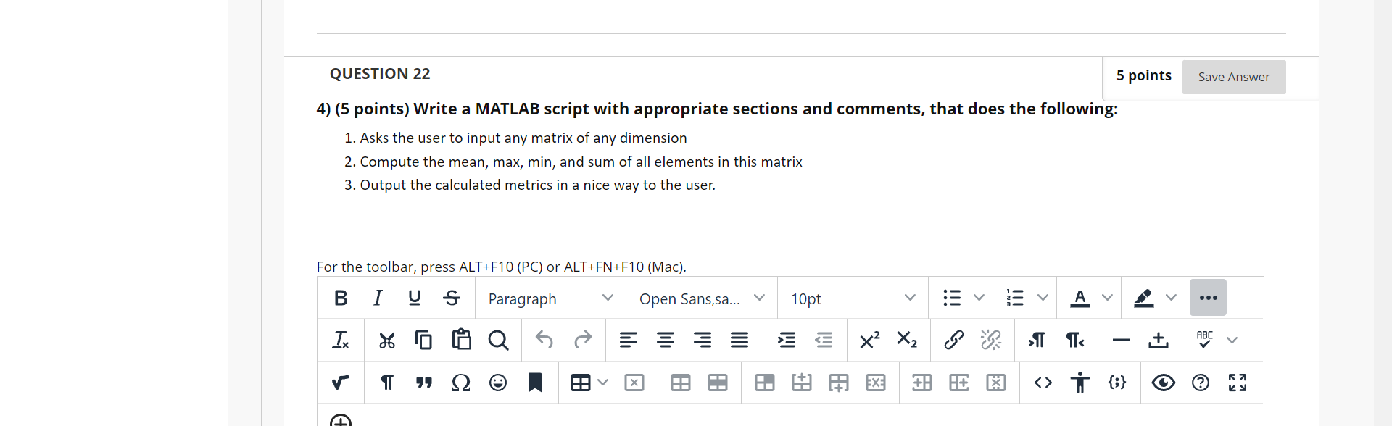The width and height of the screenshot is (1392, 426).
Task: Click the cut scissors icon
Action: (387, 340)
